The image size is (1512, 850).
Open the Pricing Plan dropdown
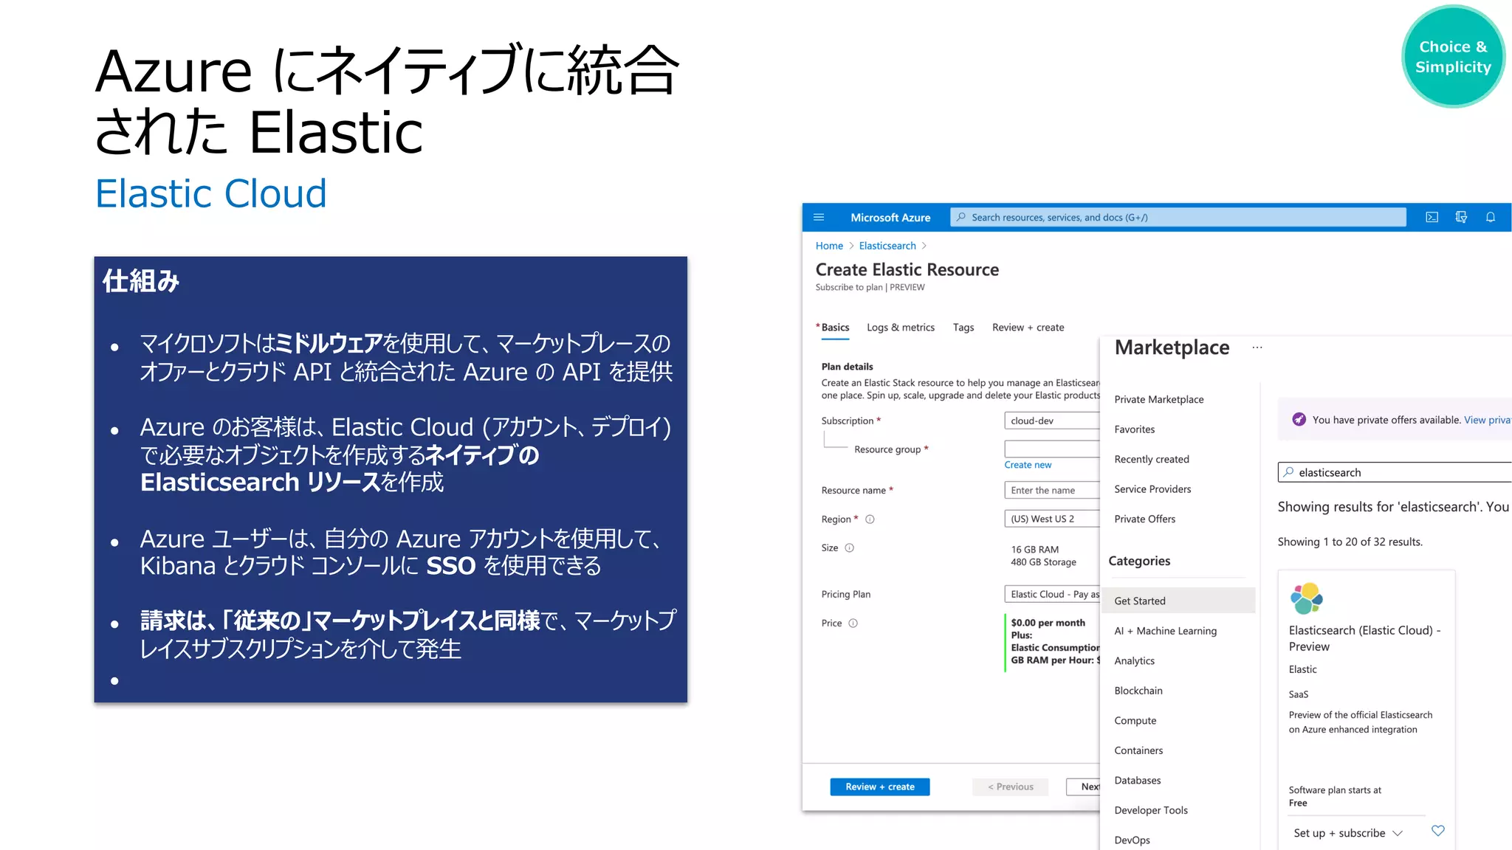coord(1052,594)
